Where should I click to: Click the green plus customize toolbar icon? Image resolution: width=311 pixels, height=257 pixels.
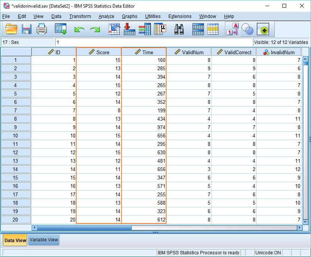coord(263,29)
